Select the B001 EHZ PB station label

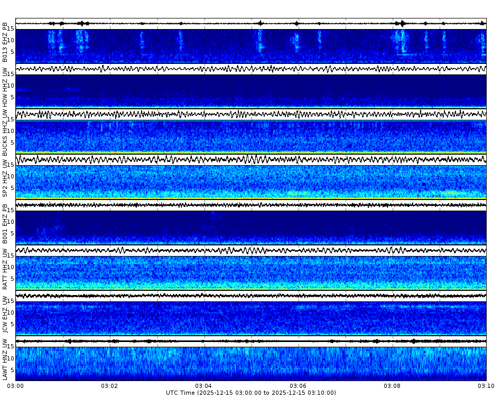5,224
